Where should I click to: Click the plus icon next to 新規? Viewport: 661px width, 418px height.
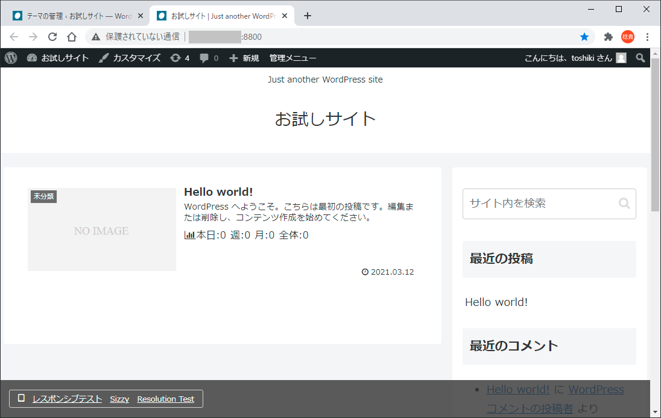coord(232,58)
